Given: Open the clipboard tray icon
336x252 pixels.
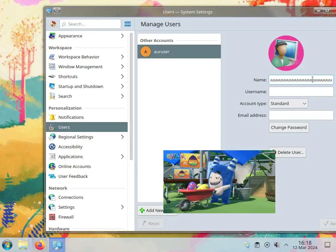Looking at the screenshot, I should coord(257,245).
